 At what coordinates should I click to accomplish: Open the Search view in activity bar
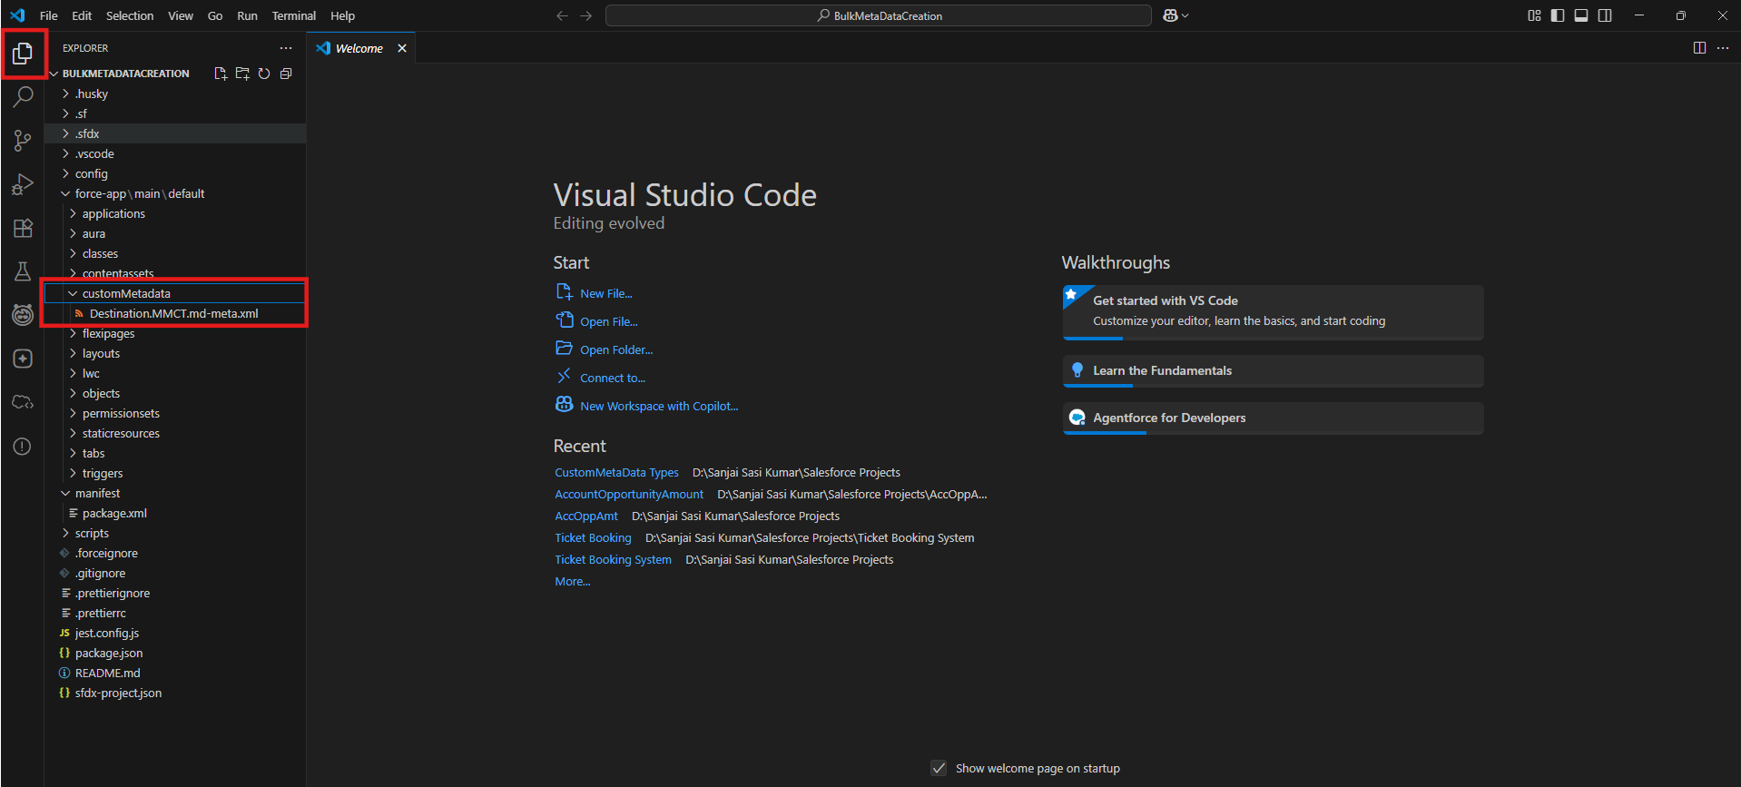point(23,97)
